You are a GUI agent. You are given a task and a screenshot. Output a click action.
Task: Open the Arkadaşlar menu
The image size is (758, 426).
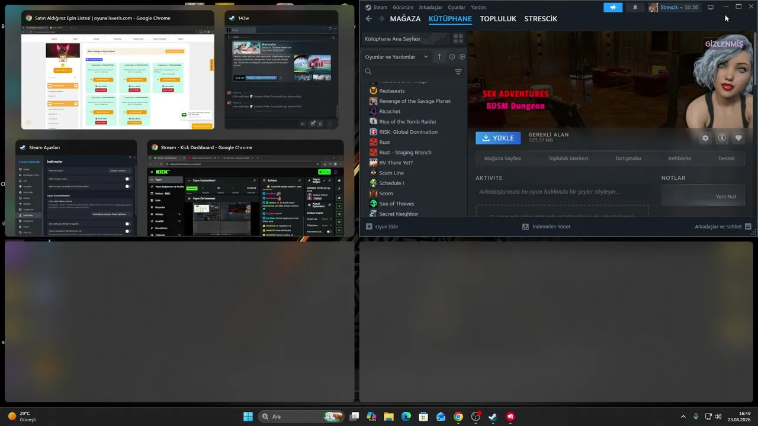tap(431, 8)
